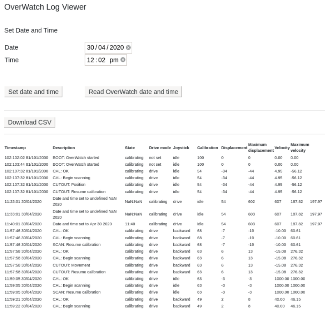Click Read OverWatch date and time button

[x=133, y=92]
